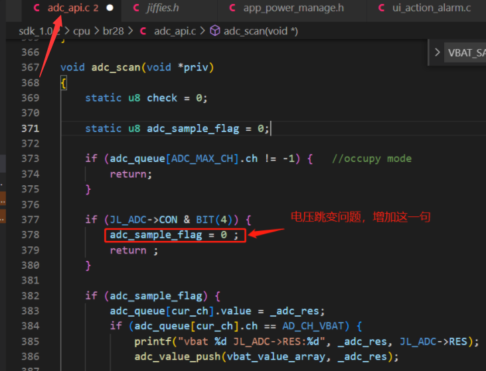
Task: Click the C file icon on jiffies.h tab
Action: coord(136,8)
